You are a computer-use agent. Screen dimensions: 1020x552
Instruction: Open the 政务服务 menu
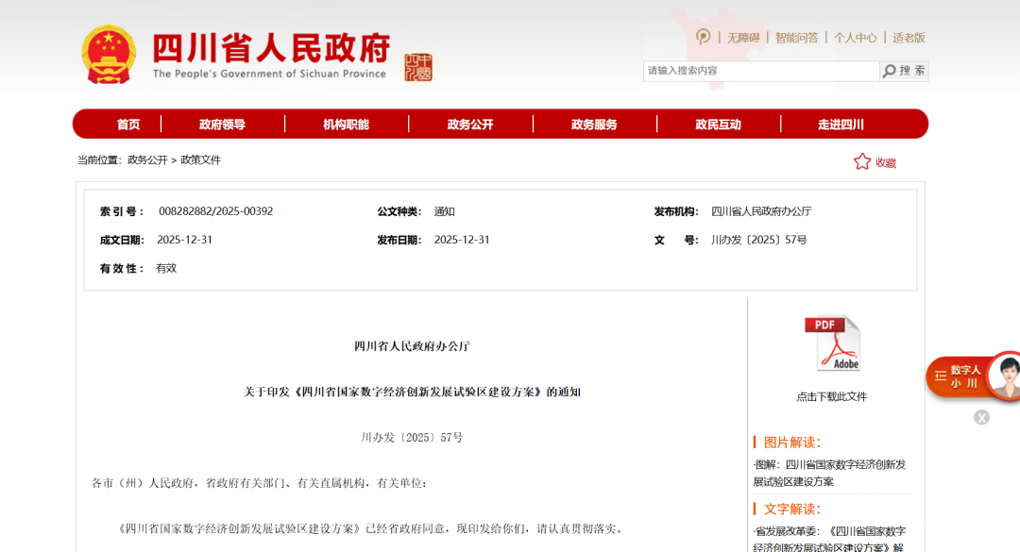pos(594,125)
